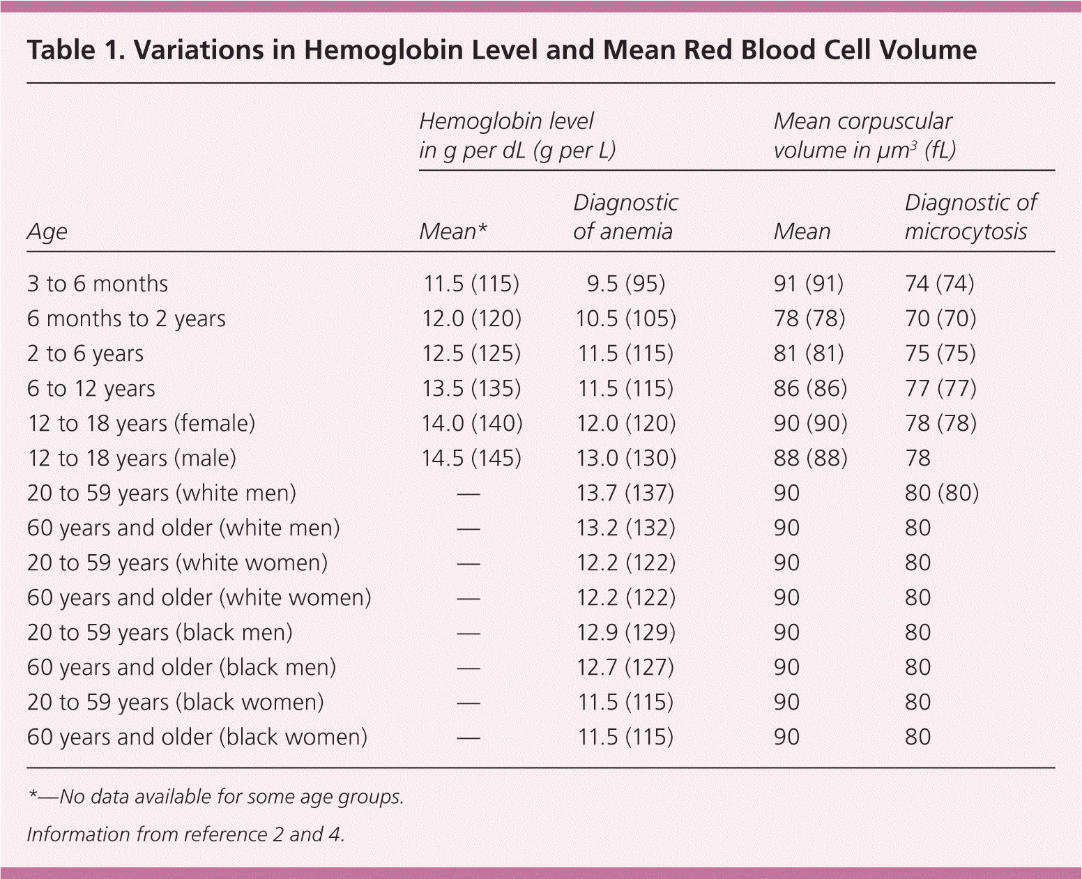Select 13.2 (132) anemia value for older white men

click(x=625, y=528)
